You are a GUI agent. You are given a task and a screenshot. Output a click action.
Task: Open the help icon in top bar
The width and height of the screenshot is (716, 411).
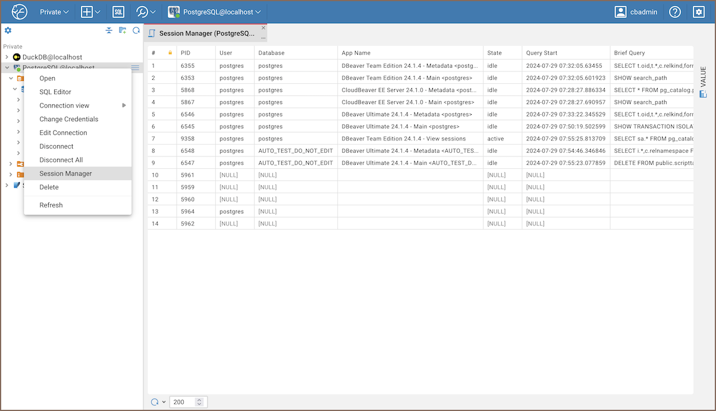[674, 12]
